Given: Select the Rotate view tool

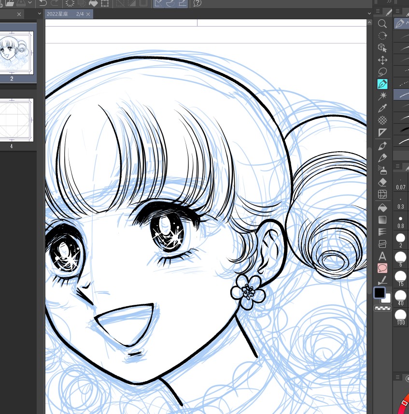Looking at the screenshot, I should coord(382,36).
